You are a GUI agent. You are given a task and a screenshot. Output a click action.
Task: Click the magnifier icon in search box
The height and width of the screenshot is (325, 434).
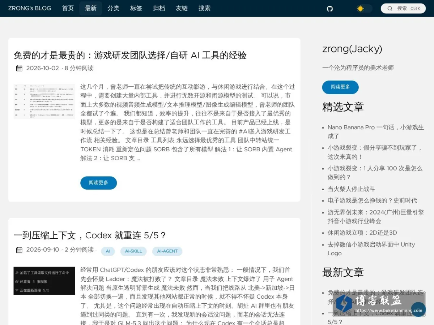pyautogui.click(x=390, y=8)
